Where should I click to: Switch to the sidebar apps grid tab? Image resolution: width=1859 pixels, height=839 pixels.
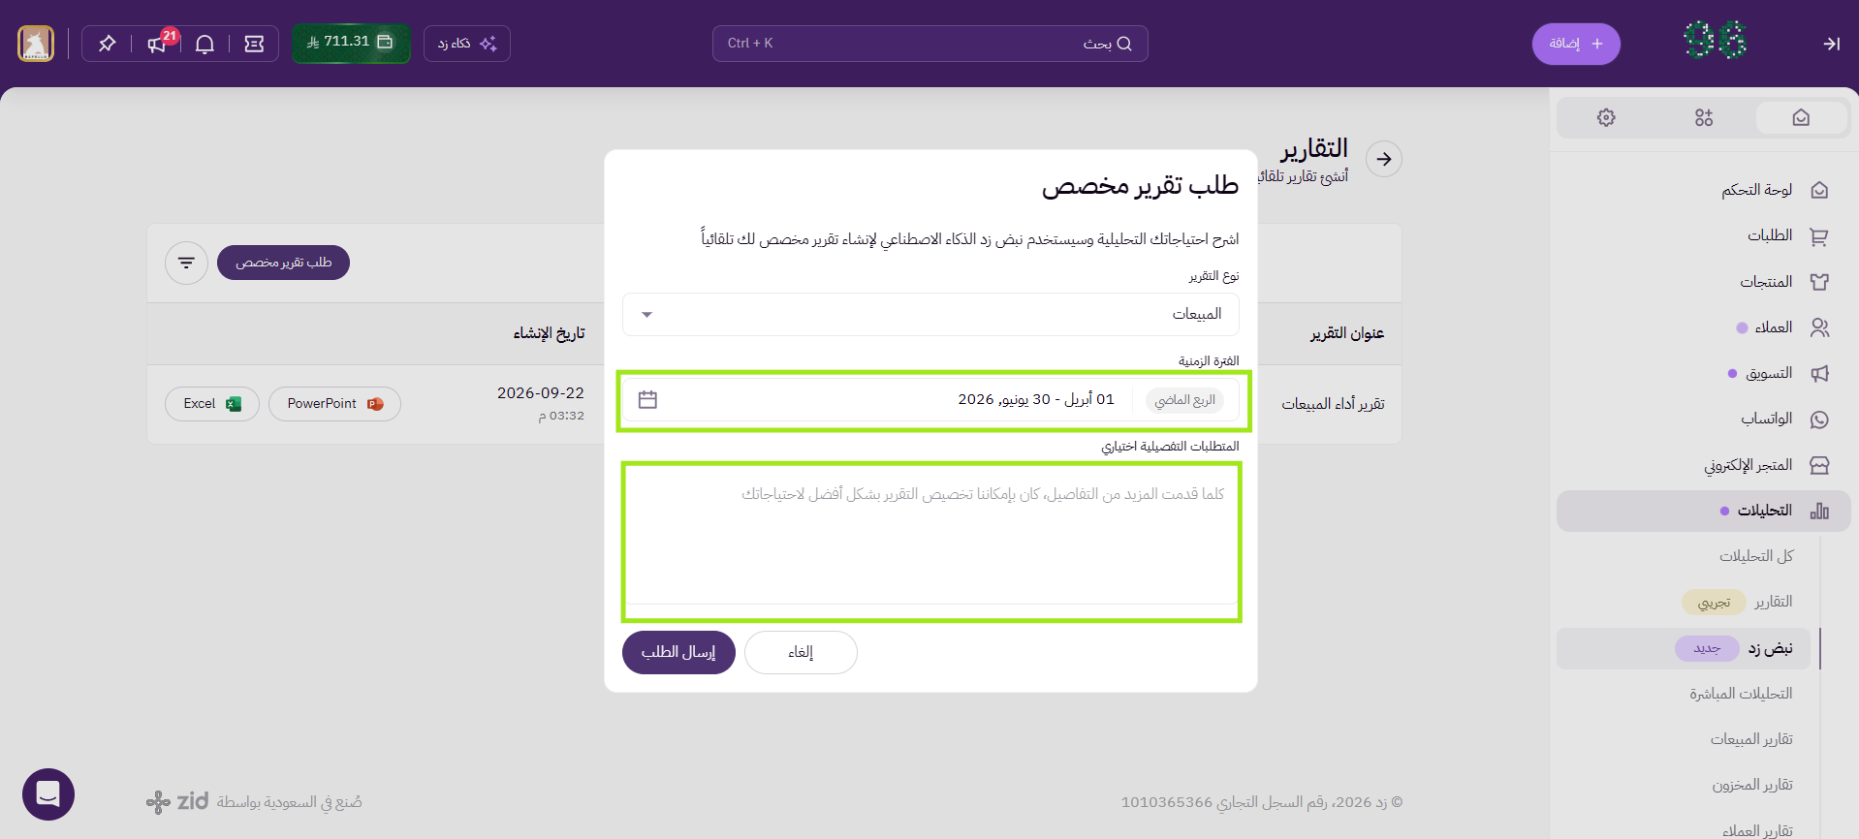pos(1704,117)
